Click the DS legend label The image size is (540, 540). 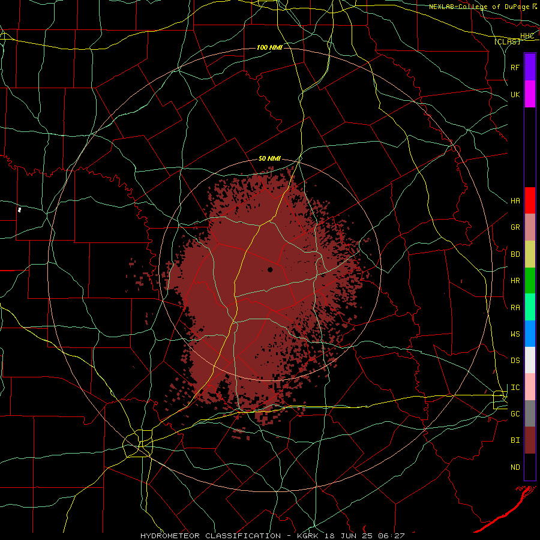click(515, 361)
